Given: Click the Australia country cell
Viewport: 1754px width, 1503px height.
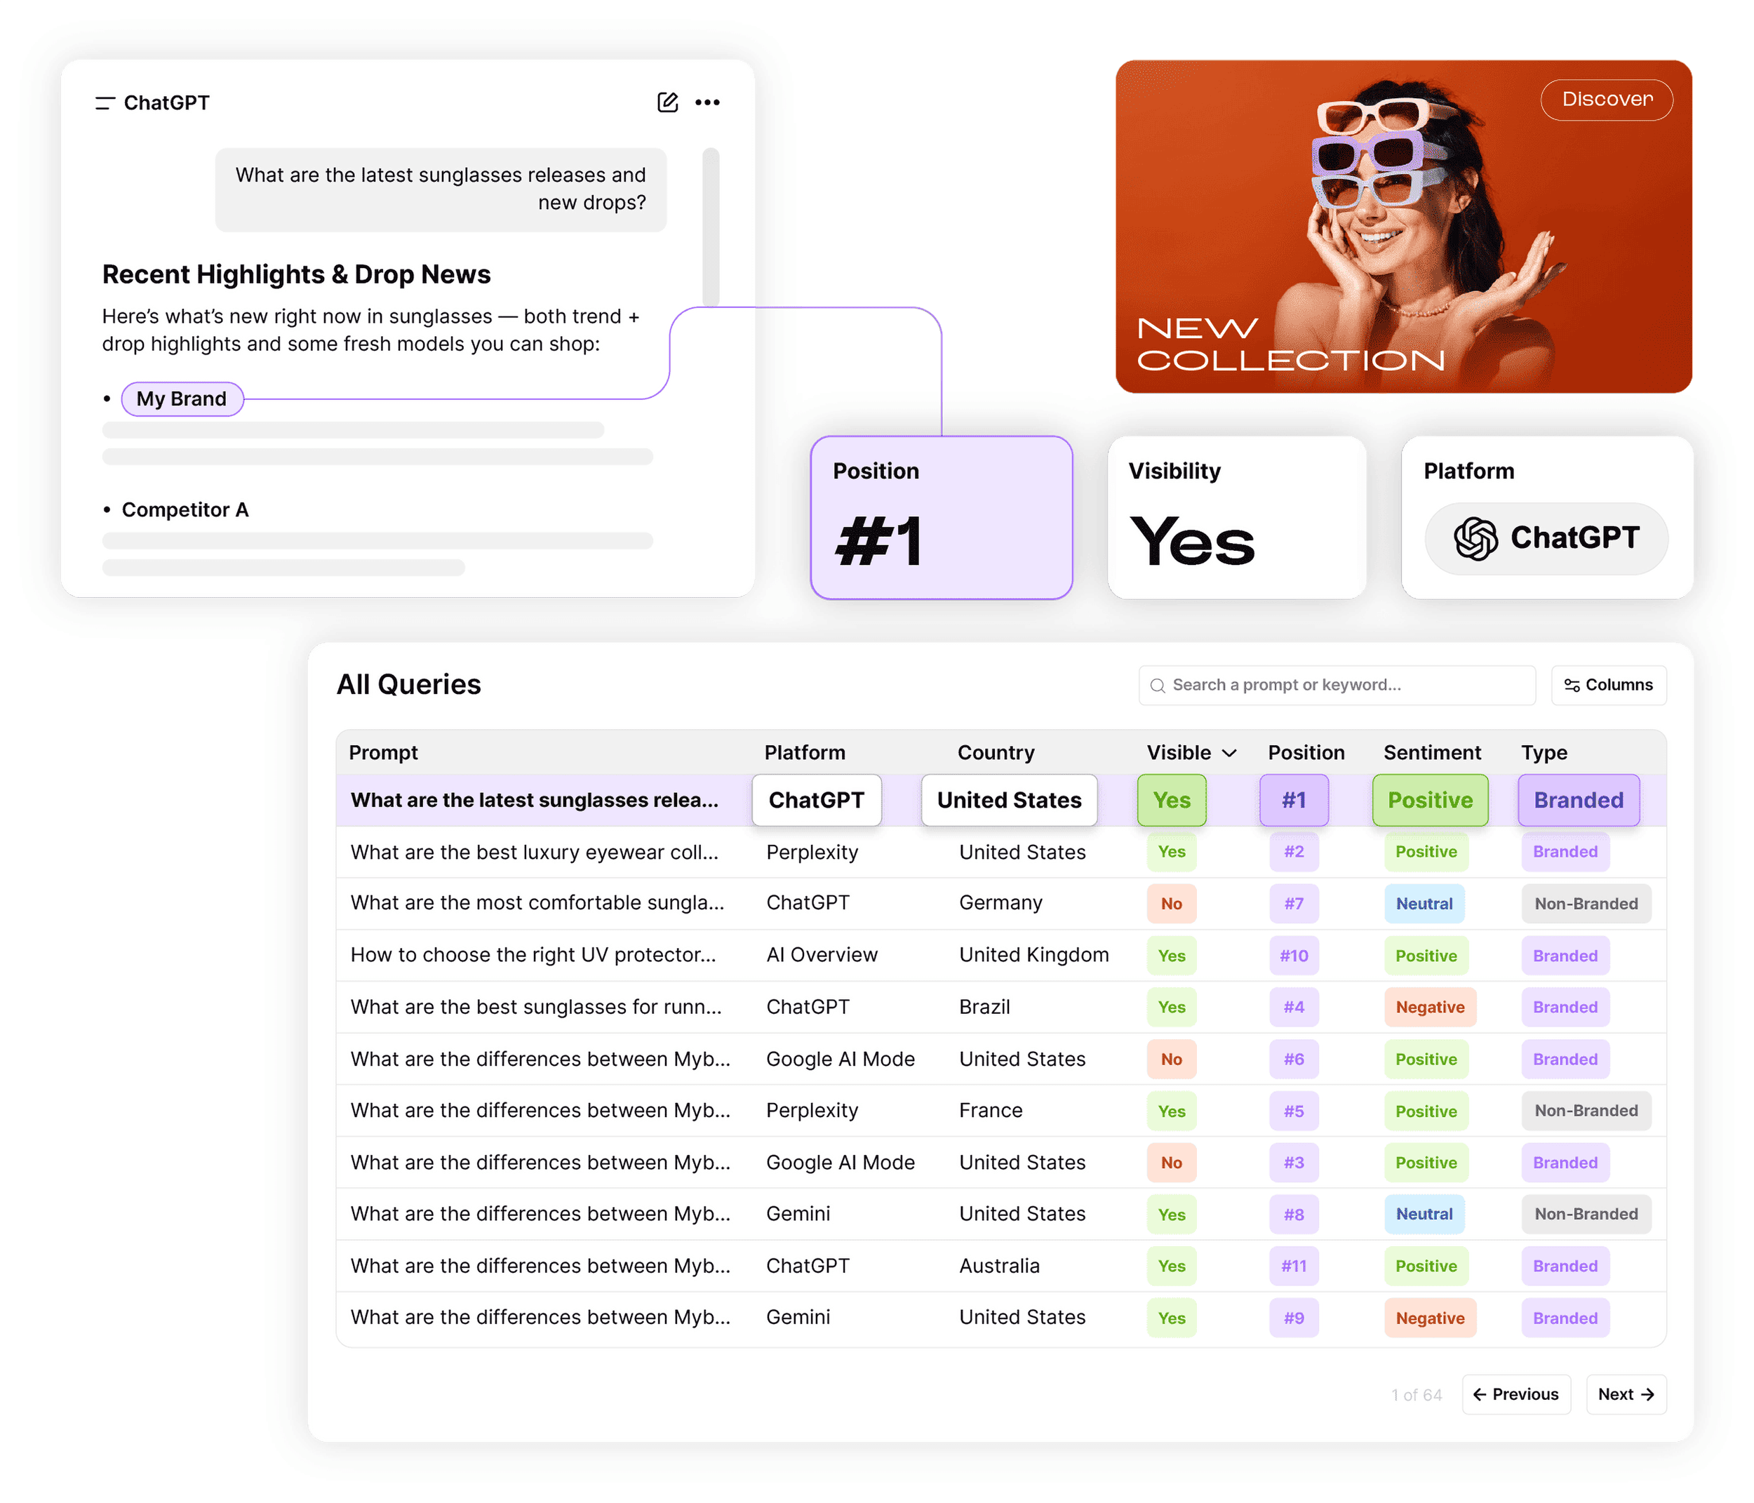Looking at the screenshot, I should pos(998,1266).
